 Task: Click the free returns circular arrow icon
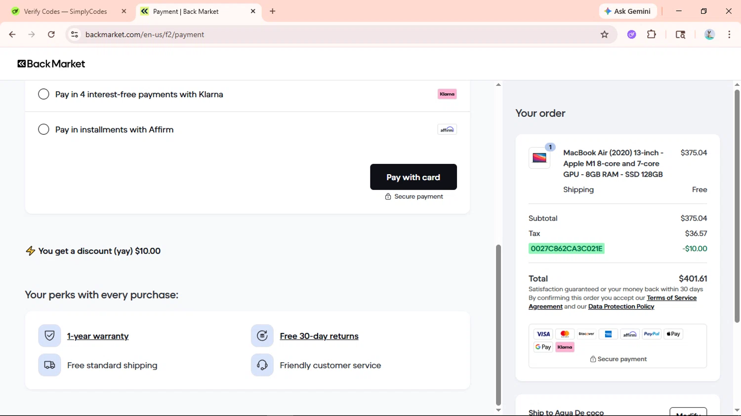coord(262,336)
